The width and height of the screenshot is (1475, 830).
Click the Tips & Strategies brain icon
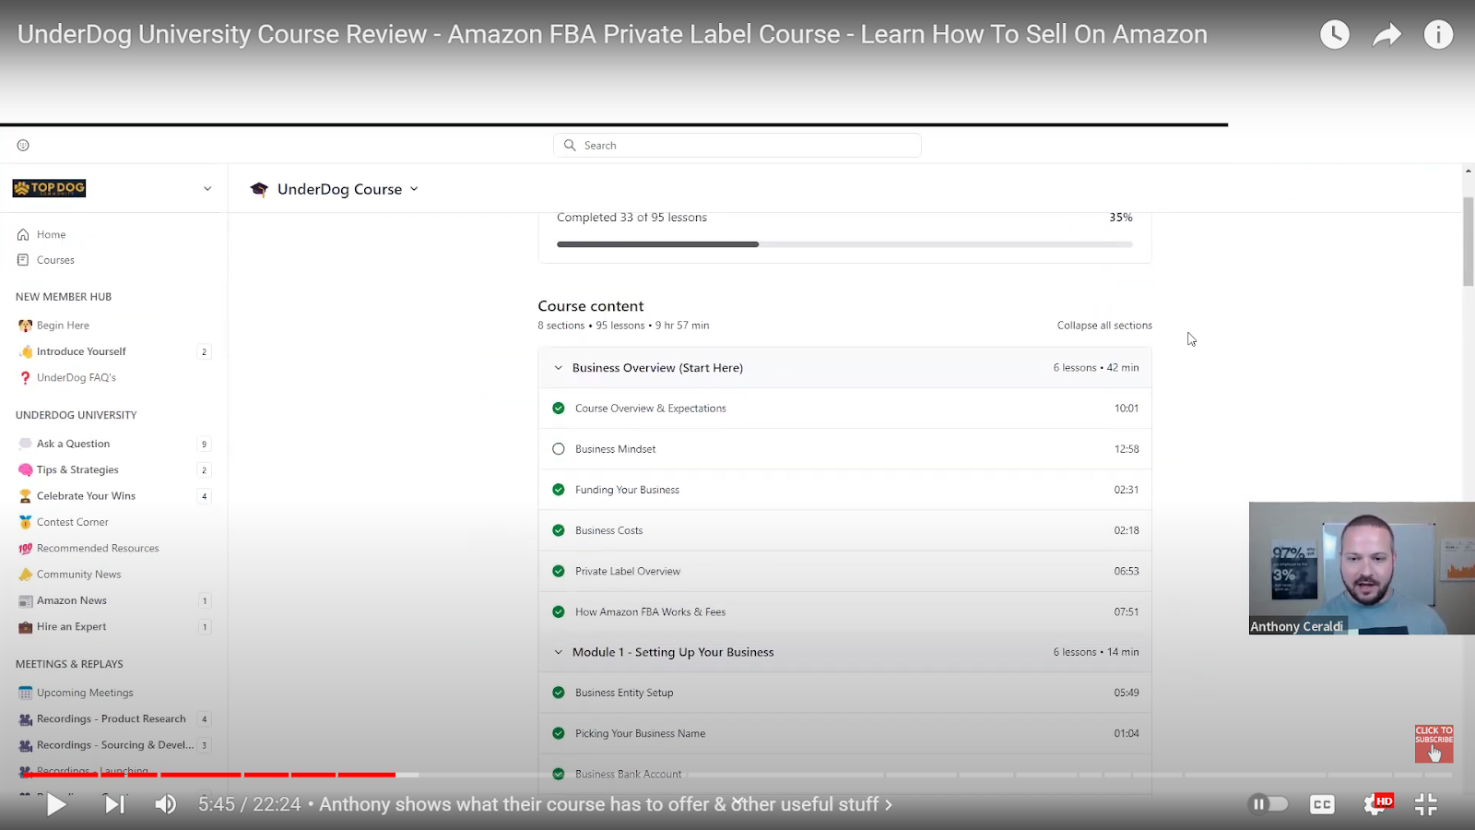coord(25,470)
